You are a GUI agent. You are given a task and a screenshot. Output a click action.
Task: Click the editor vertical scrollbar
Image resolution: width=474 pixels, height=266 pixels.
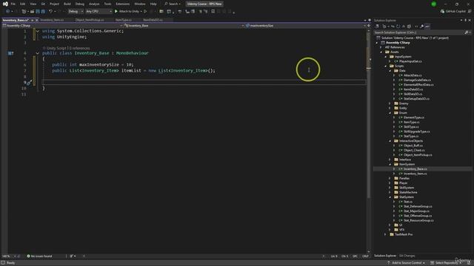click(369, 115)
